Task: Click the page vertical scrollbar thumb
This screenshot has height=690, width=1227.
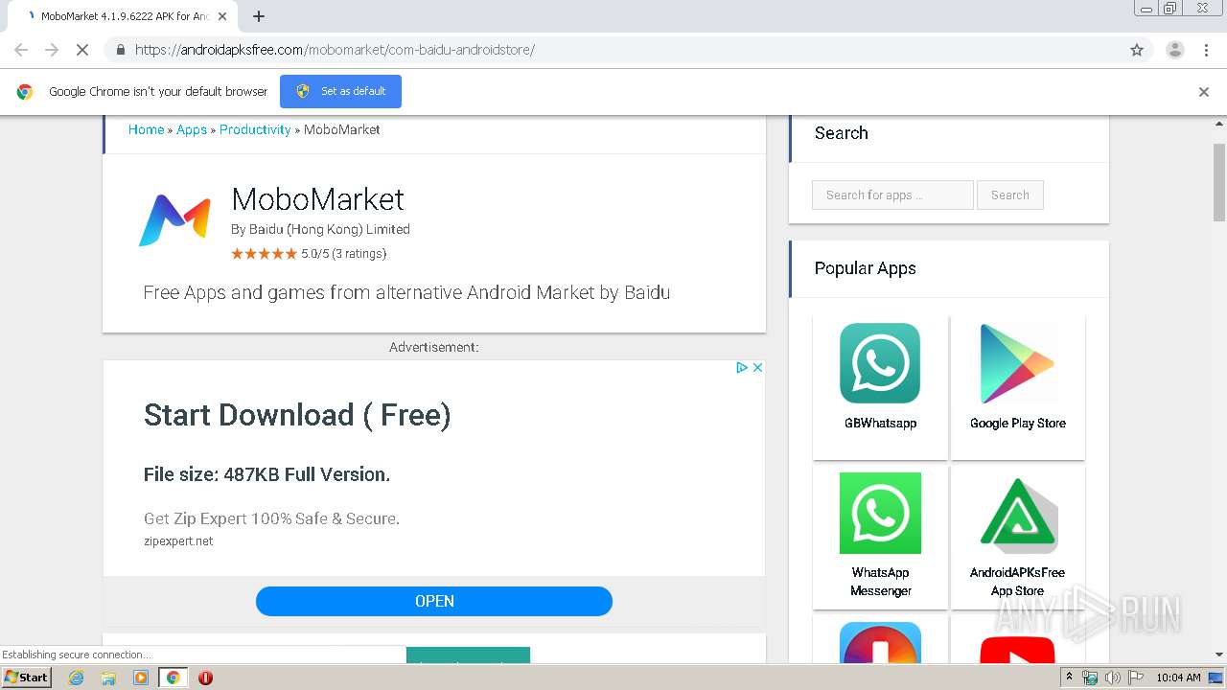Action: tap(1219, 182)
